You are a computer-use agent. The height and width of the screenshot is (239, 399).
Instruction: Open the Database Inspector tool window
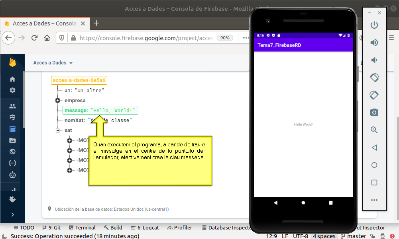(x=226, y=228)
